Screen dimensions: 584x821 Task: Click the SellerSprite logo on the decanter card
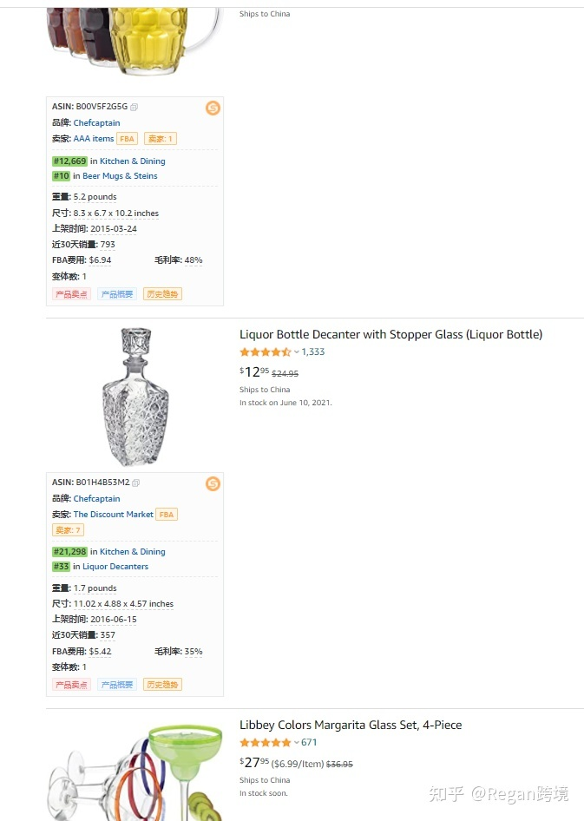(213, 483)
